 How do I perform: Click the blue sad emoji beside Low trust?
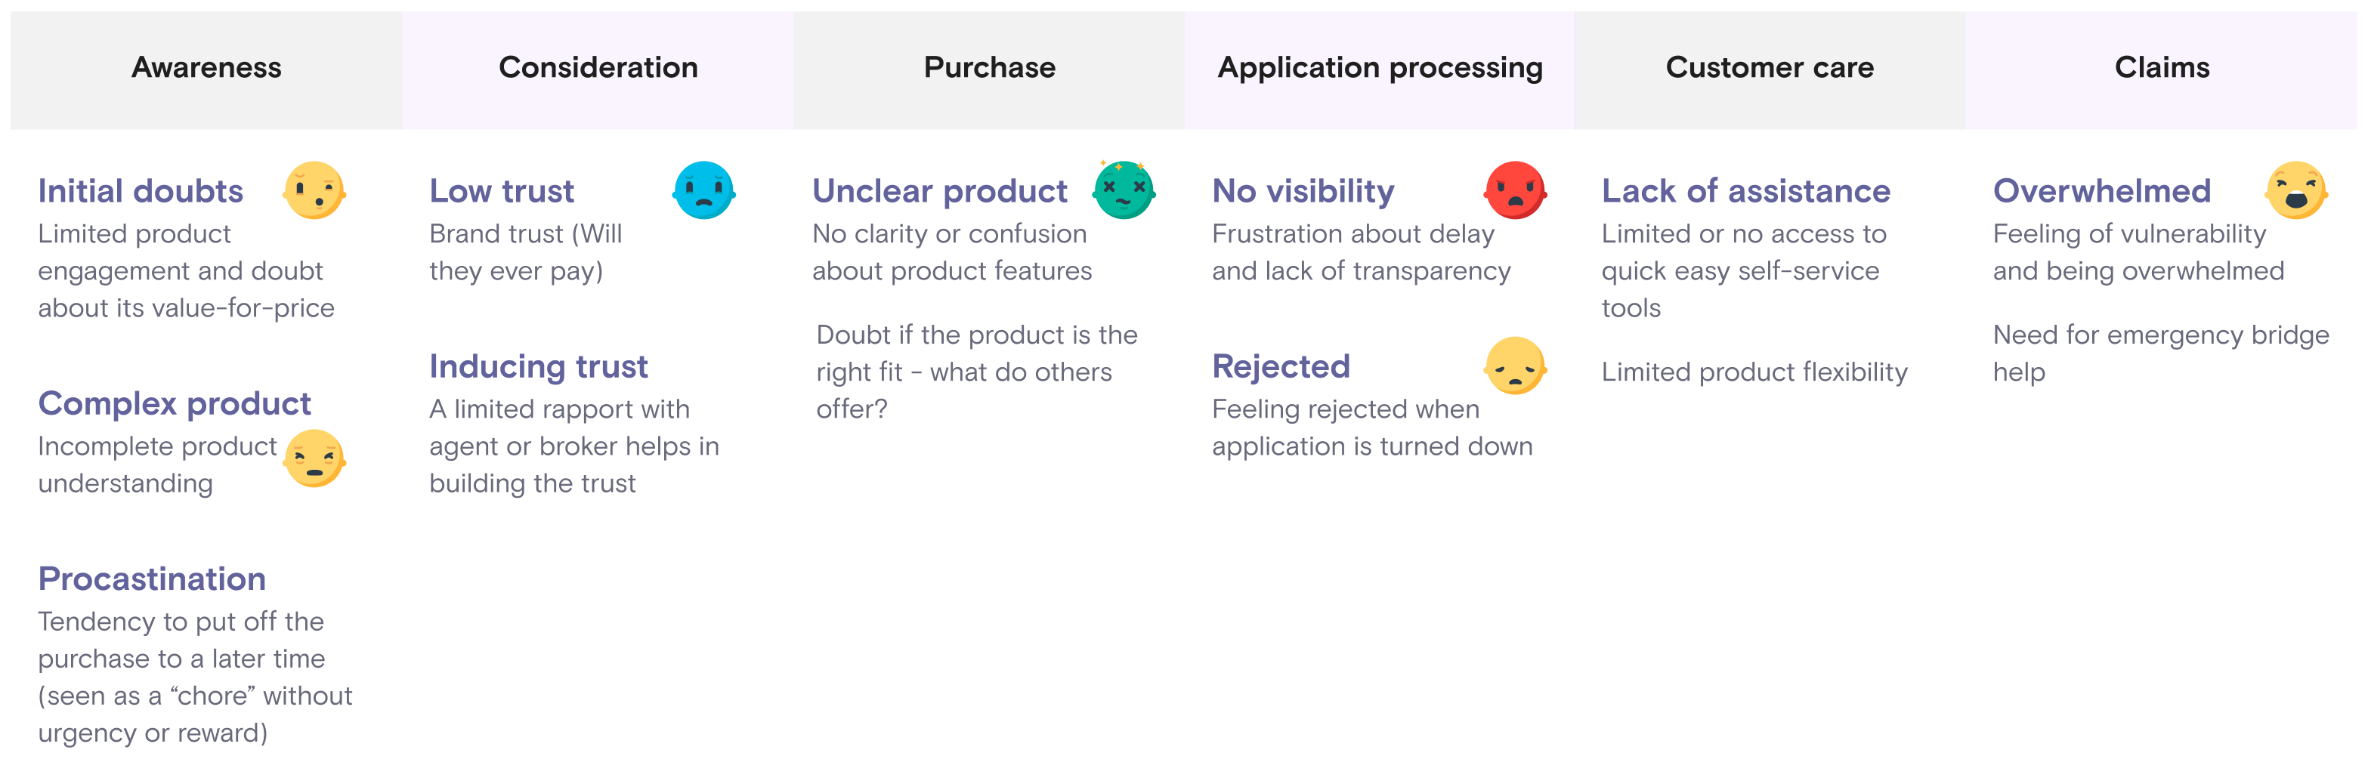point(704,191)
